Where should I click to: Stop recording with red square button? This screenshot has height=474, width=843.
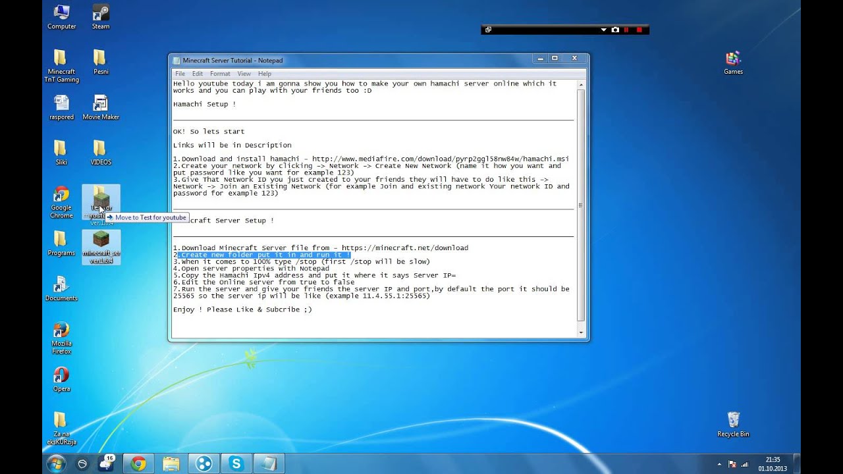tap(639, 30)
